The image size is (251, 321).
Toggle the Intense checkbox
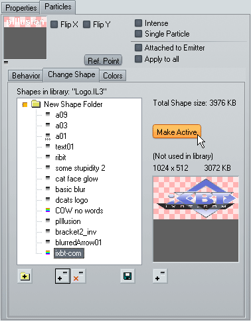click(x=138, y=23)
